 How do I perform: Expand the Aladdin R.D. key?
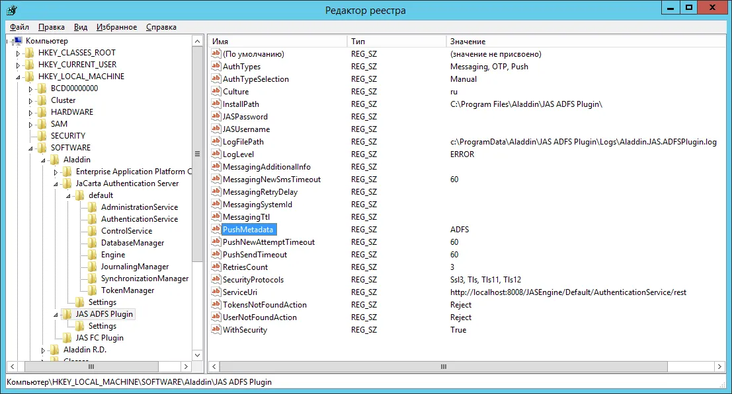44,350
